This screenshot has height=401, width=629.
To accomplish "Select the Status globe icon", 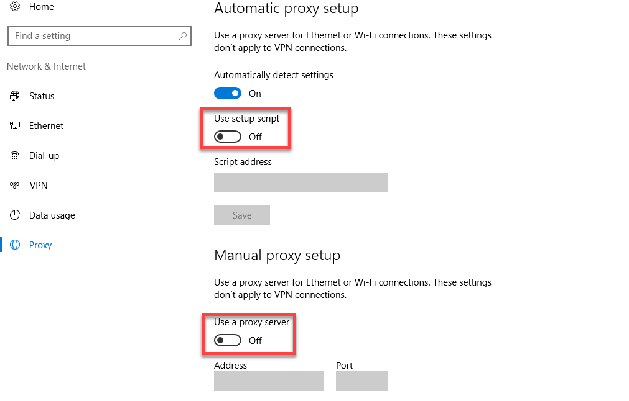I will (14, 96).
